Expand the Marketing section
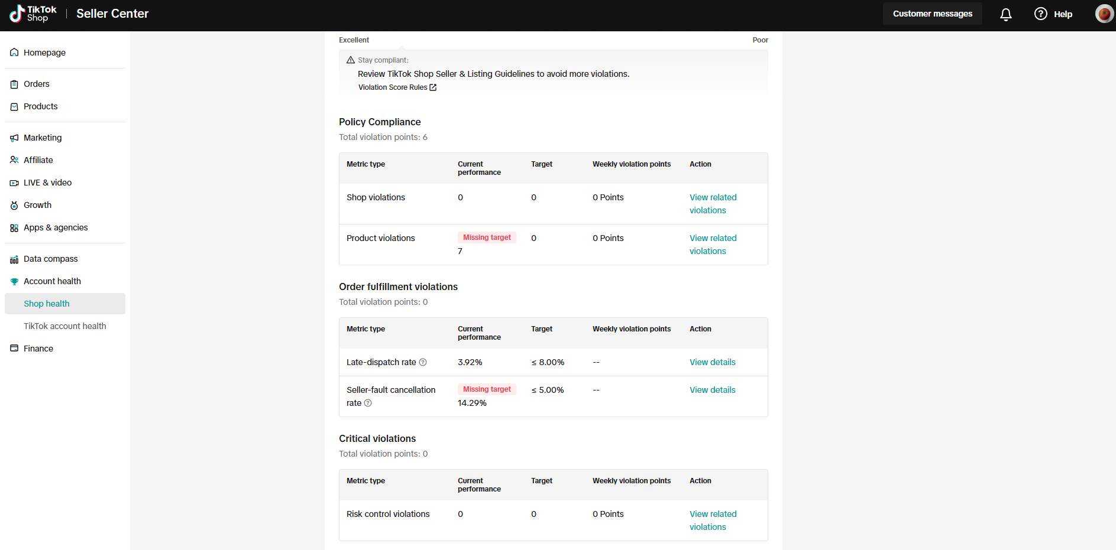The width and height of the screenshot is (1116, 550). point(43,138)
